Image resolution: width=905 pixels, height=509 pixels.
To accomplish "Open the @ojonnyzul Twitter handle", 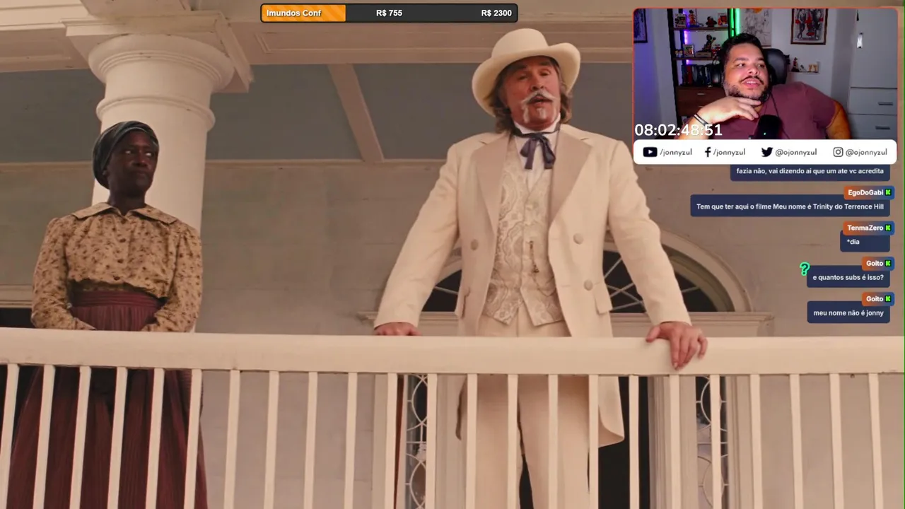I will tap(796, 152).
